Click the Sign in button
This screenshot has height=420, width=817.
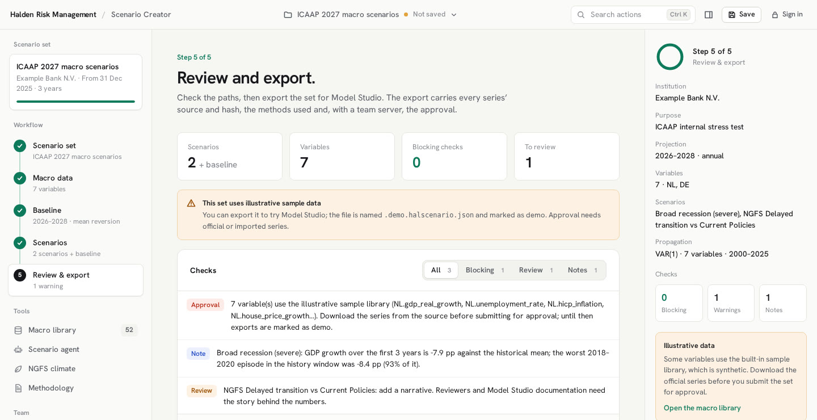[x=787, y=15]
